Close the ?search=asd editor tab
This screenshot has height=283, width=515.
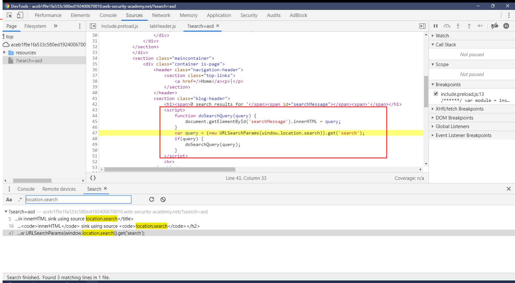(x=218, y=26)
